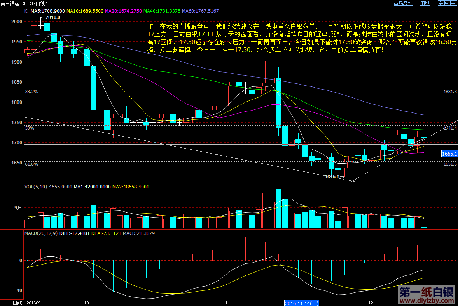Click the back arrow navigation icon
The image size is (458, 306).
441,3
